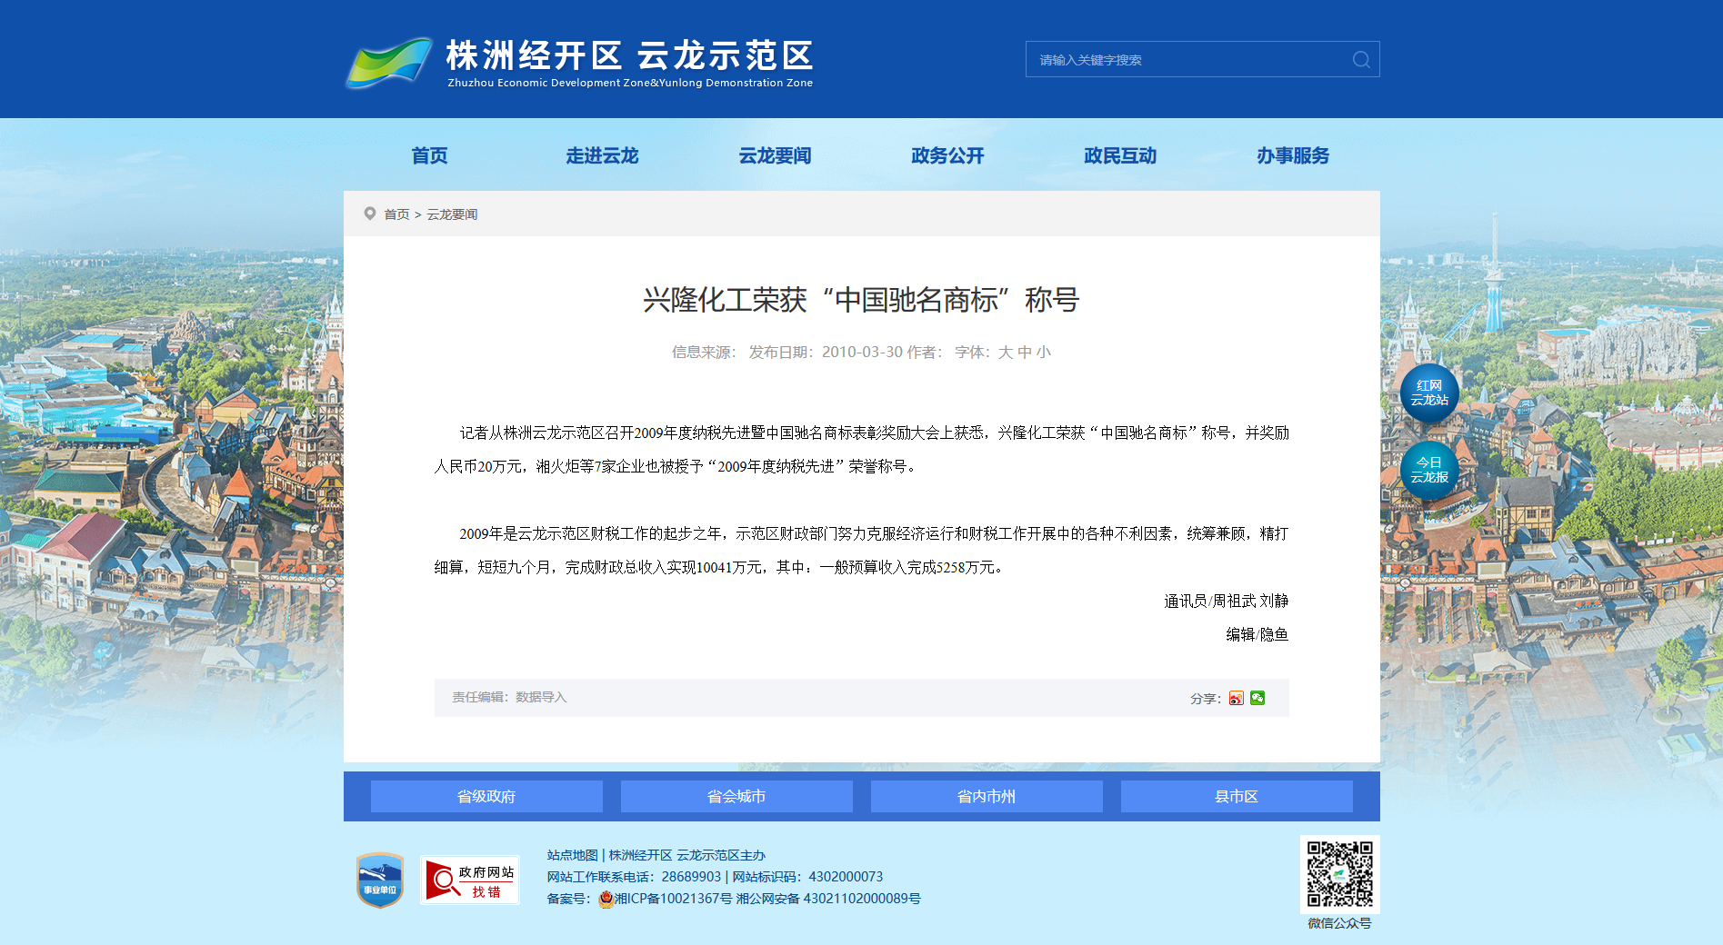The image size is (1723, 945).
Task: Click the WeChat public account QR code
Action: (x=1339, y=874)
